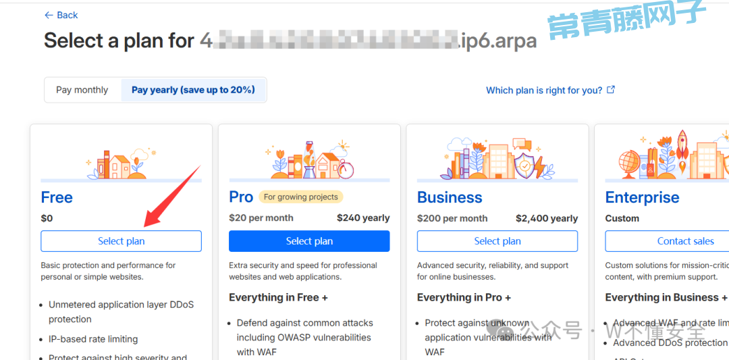The width and height of the screenshot is (729, 360).
Task: Click the Pro plan heading
Action: coord(241,197)
